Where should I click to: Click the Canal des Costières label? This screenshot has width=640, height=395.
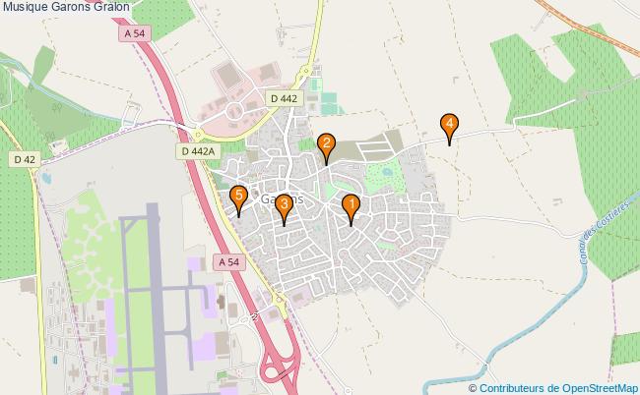pyautogui.click(x=605, y=233)
